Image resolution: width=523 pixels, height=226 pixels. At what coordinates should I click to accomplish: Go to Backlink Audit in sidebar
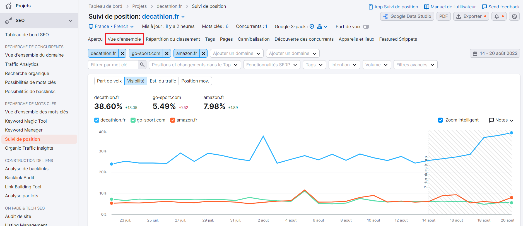coord(20,178)
